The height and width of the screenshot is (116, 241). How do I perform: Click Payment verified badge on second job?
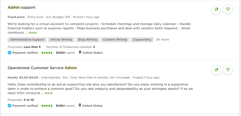coord(23,106)
